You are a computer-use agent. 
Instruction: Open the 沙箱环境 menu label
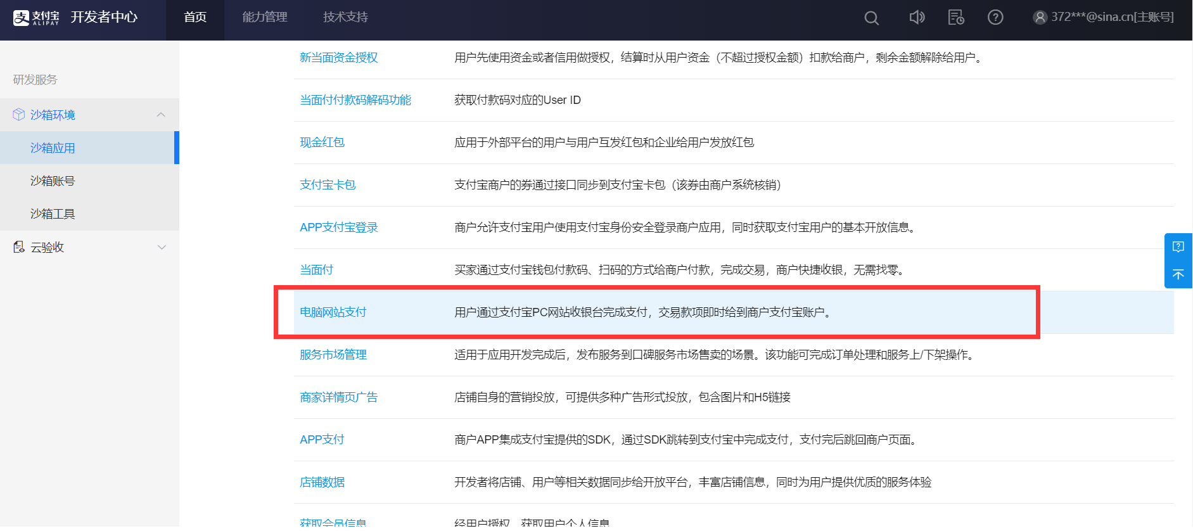pos(53,115)
